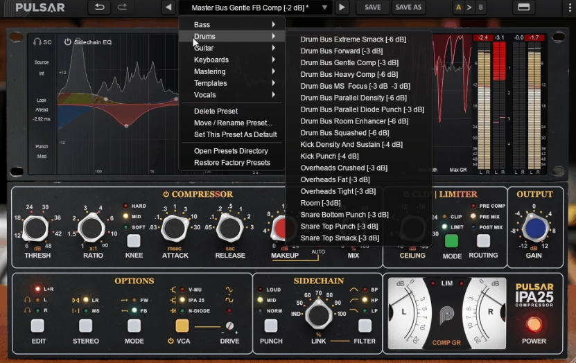
Task: Click the Look Ahead -2.92 ms value
Action: point(42,119)
